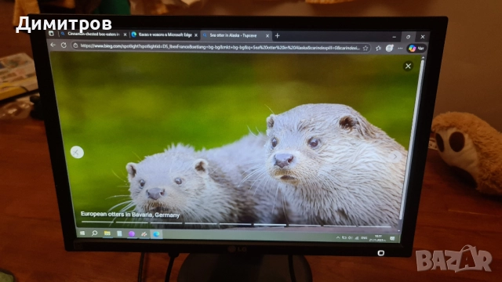Open the Windows Start menu

point(82,233)
